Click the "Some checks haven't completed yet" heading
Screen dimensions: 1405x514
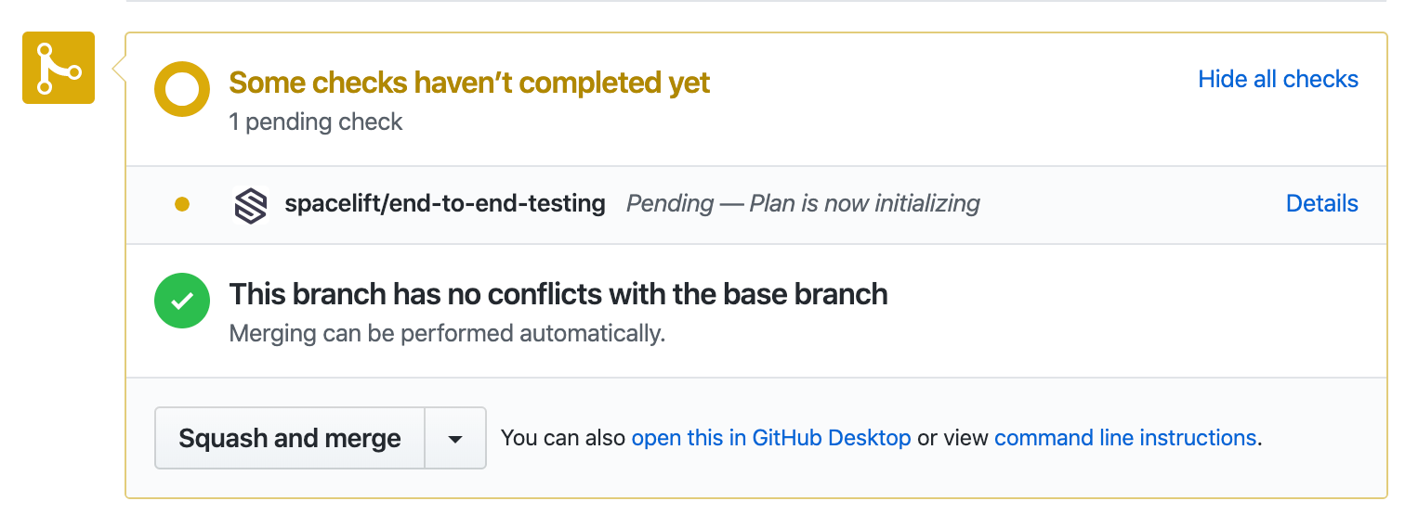(x=469, y=83)
